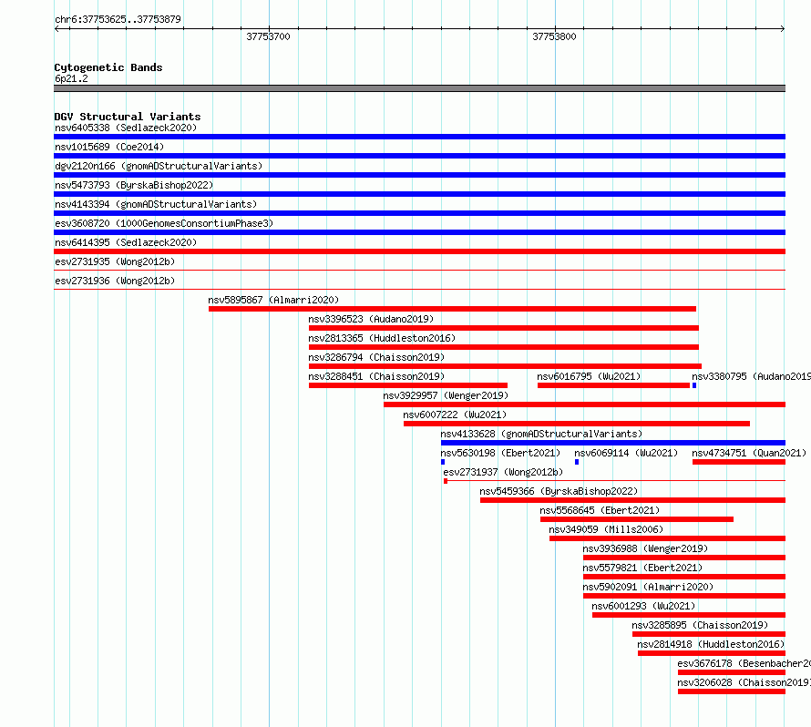This screenshot has height=727, width=811.
Task: Open dgv2120n166 (gnomADStructuralVariants) entry
Action: 159,166
